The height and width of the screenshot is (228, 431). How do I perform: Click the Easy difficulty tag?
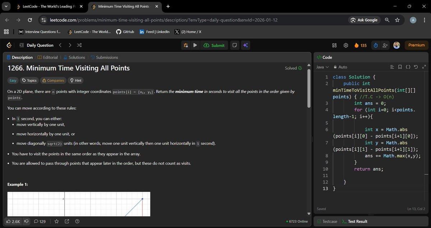point(13,80)
